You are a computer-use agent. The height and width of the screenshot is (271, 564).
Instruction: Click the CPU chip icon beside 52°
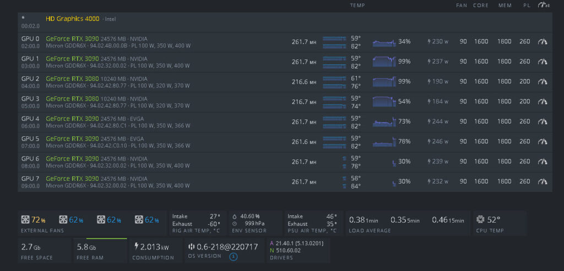pyautogui.click(x=480, y=220)
